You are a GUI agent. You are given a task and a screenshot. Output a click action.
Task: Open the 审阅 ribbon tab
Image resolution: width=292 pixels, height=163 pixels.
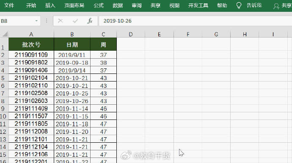137,5
